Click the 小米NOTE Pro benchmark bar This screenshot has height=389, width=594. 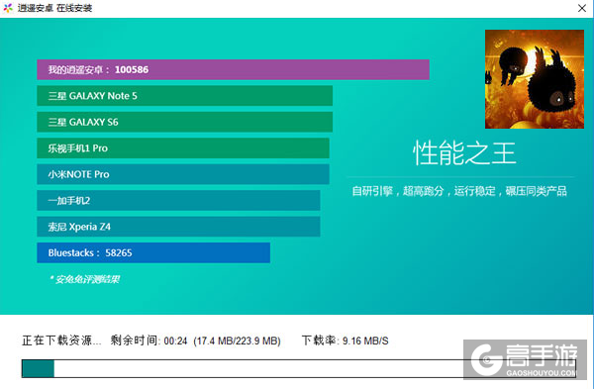(183, 174)
